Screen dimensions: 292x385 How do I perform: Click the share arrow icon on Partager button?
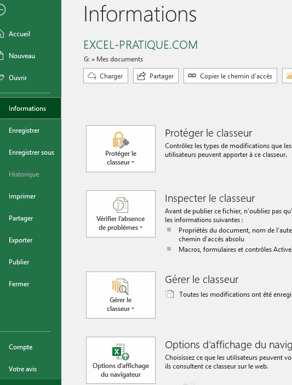[141, 76]
